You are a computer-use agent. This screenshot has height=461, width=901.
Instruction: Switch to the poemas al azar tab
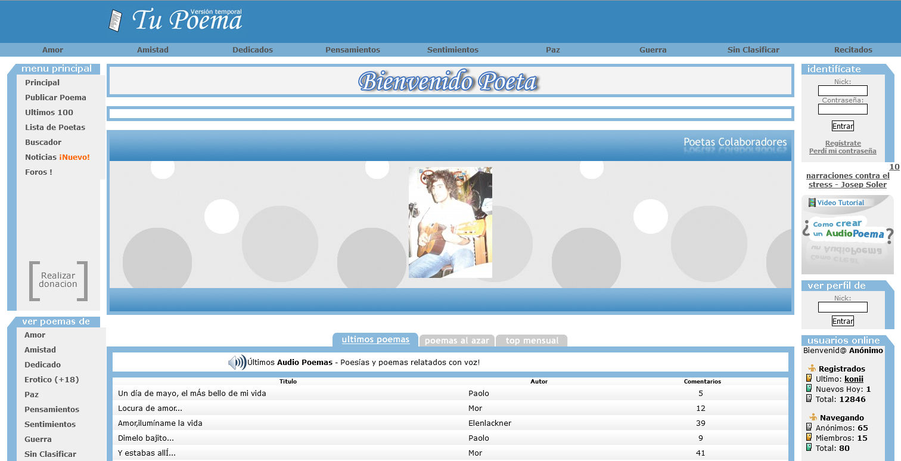456,341
